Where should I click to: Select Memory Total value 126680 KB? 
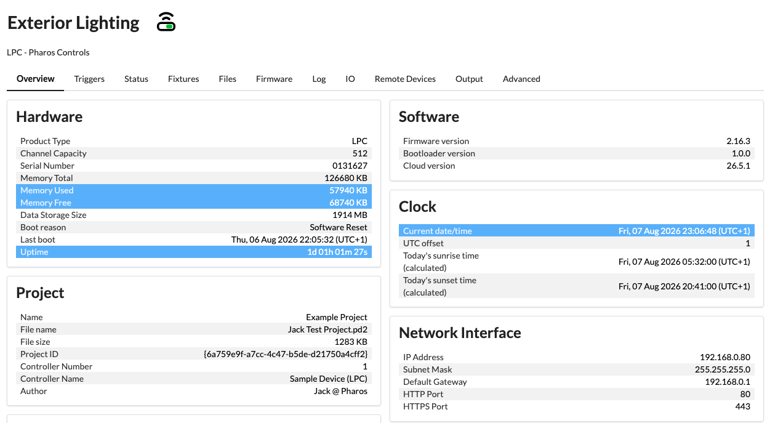(346, 178)
